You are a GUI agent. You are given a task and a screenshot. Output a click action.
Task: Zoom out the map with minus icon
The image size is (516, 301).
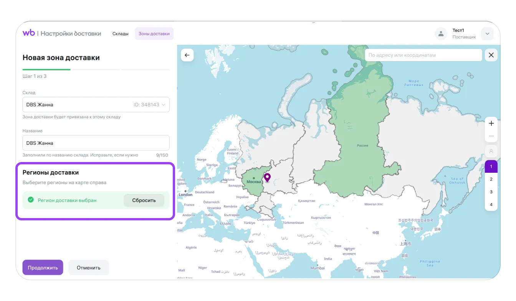coord(491,136)
